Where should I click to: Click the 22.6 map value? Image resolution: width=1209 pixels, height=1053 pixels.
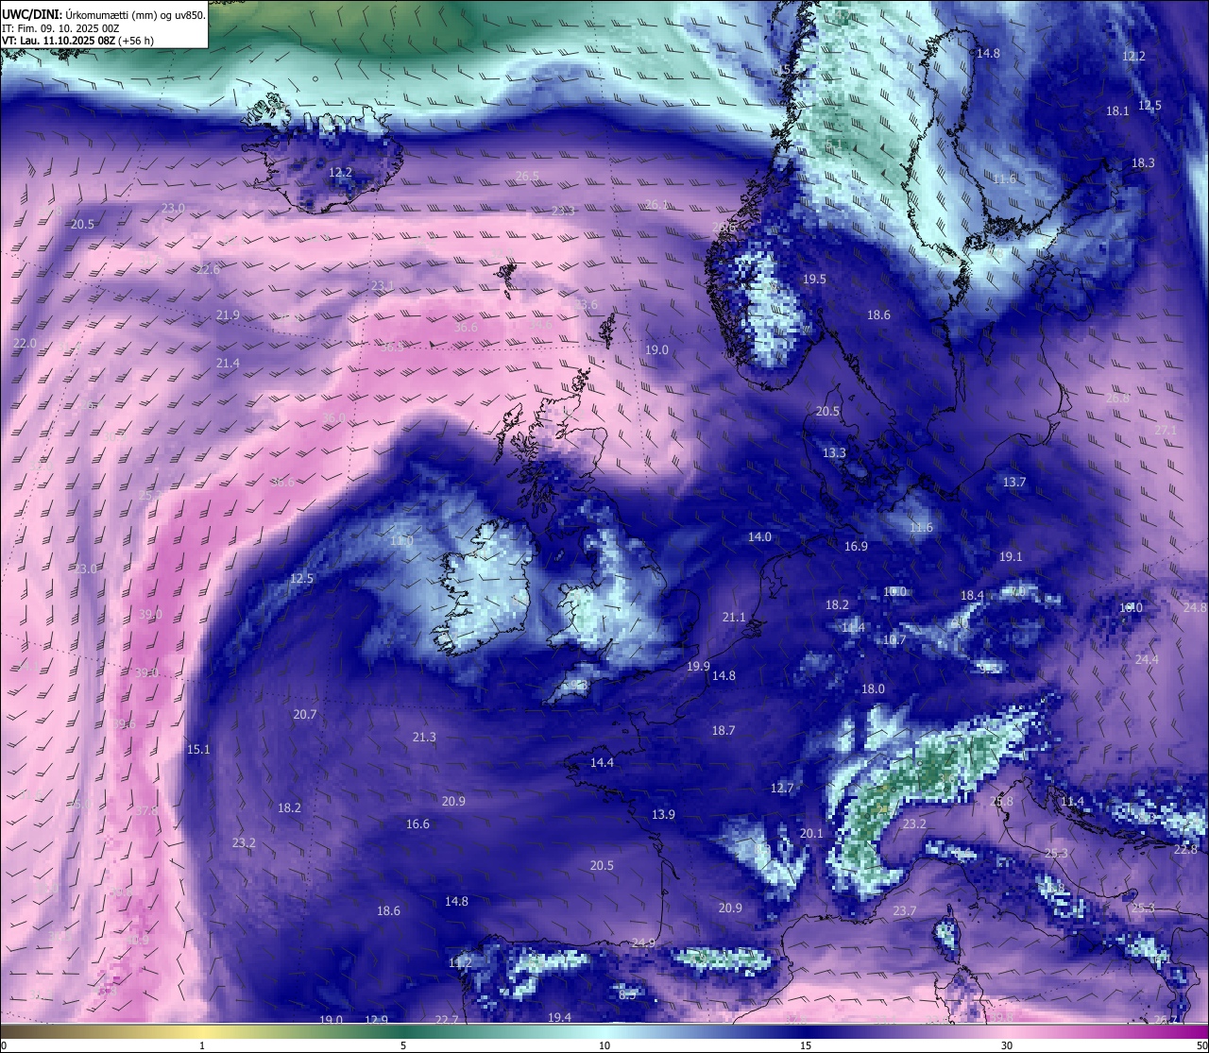pos(208,269)
